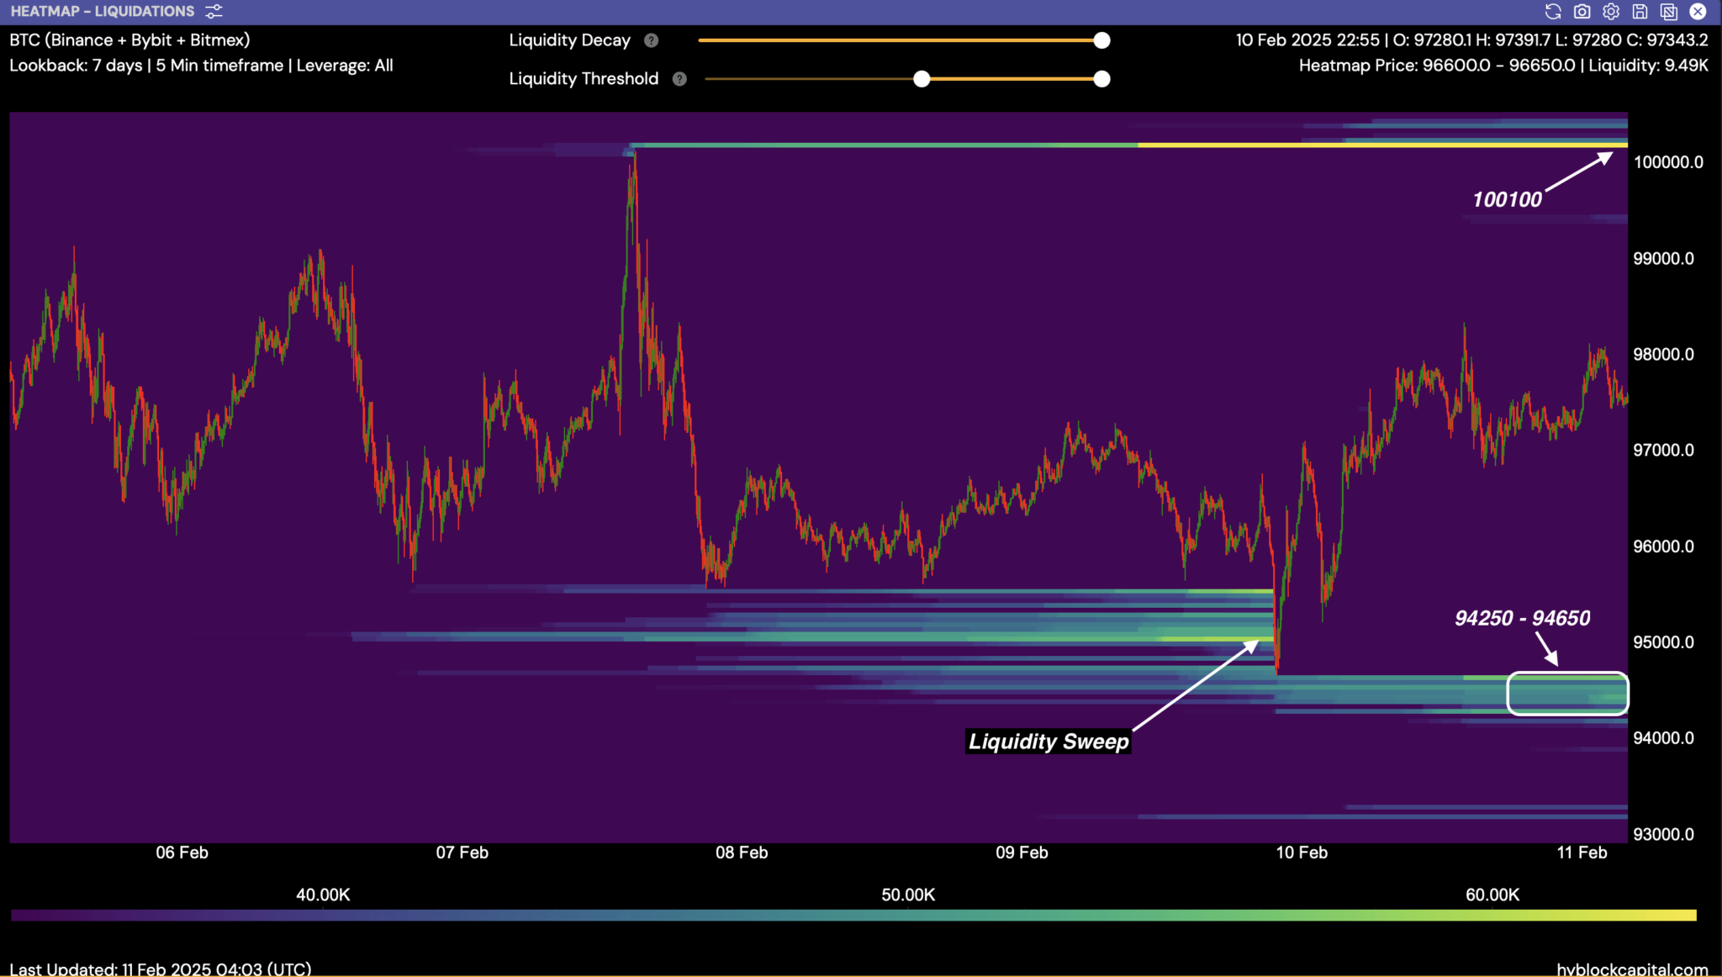The height and width of the screenshot is (977, 1722).
Task: Click the 10 Feb date axis marker
Action: coord(1302,853)
